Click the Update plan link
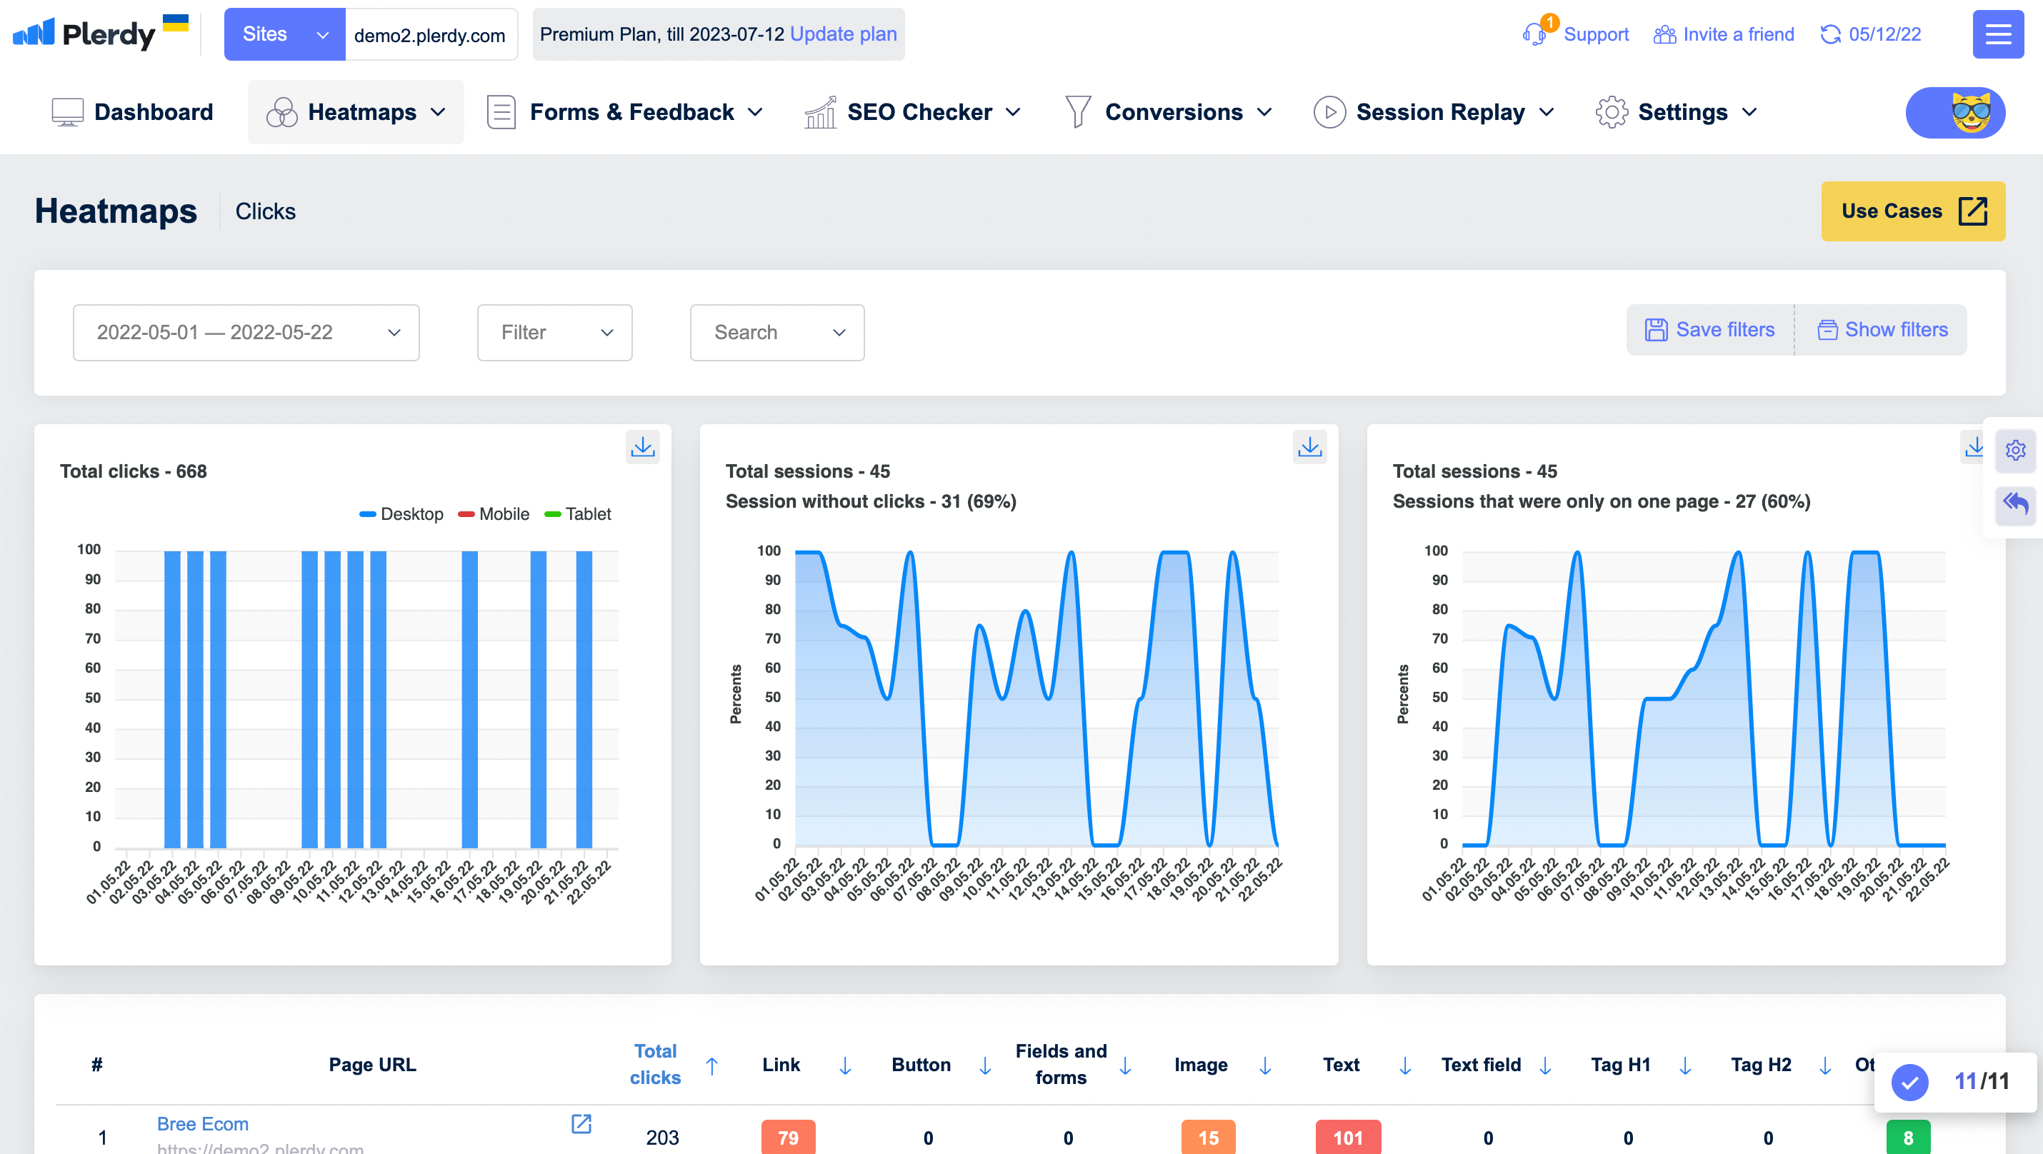The width and height of the screenshot is (2043, 1154). click(843, 34)
